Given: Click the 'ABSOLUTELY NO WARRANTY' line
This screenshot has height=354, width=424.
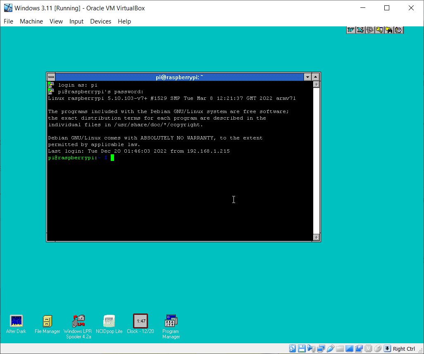Looking at the screenshot, I should [155, 138].
